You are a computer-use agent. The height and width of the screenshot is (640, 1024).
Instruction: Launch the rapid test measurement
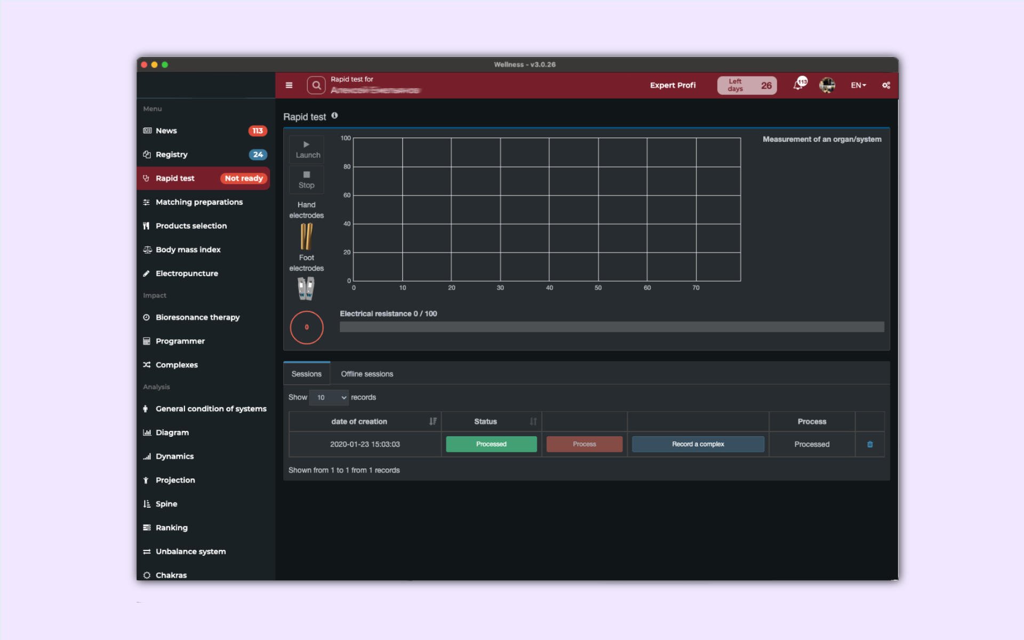(307, 149)
